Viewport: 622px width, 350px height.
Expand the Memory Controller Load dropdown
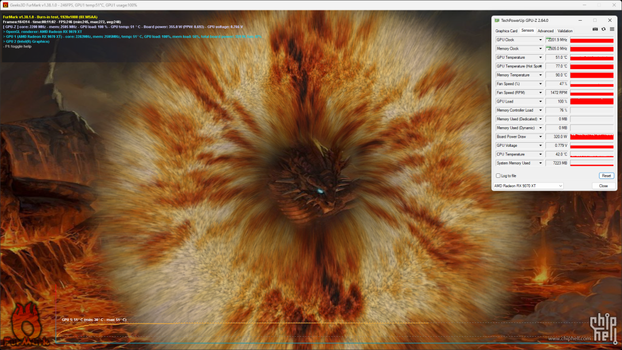pyautogui.click(x=540, y=110)
